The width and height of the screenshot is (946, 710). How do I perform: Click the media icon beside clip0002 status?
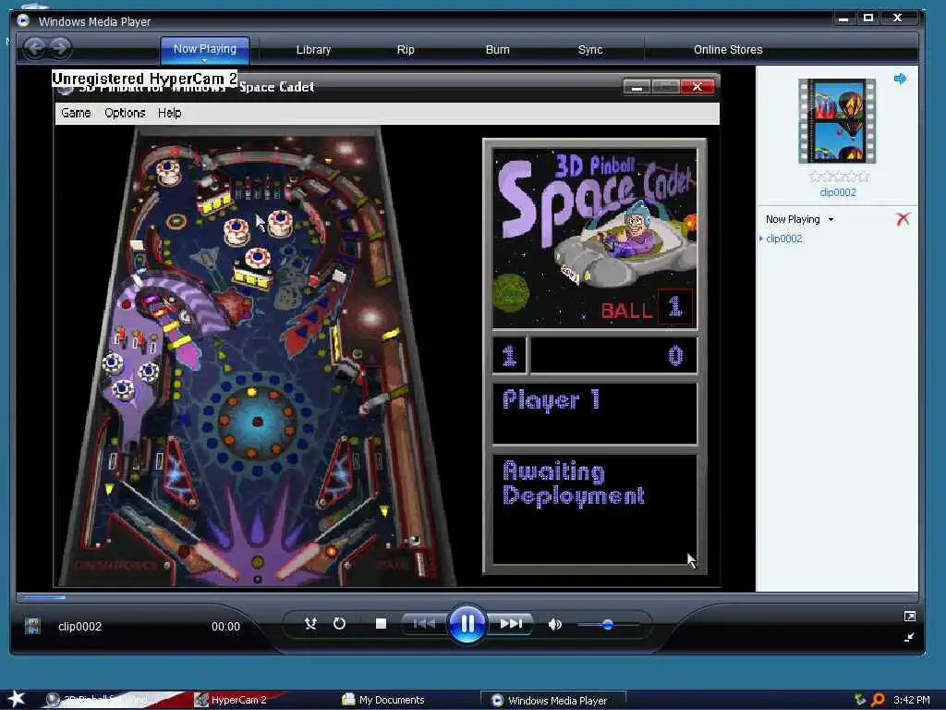[32, 626]
